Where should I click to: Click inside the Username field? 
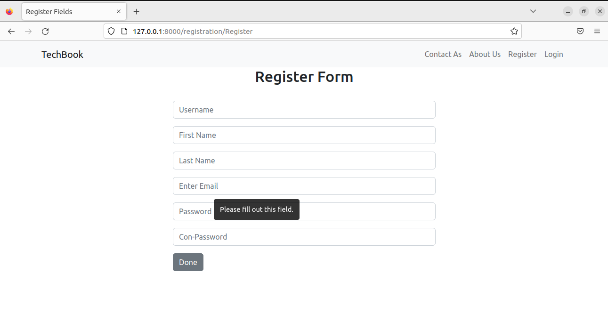click(304, 110)
